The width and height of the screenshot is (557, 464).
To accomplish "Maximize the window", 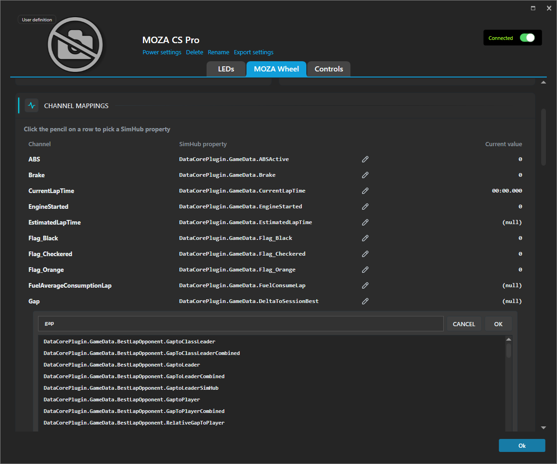I will [x=533, y=8].
